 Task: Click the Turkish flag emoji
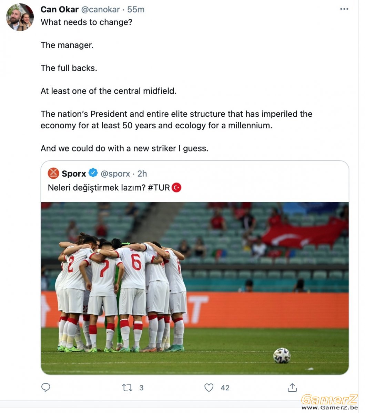click(176, 188)
